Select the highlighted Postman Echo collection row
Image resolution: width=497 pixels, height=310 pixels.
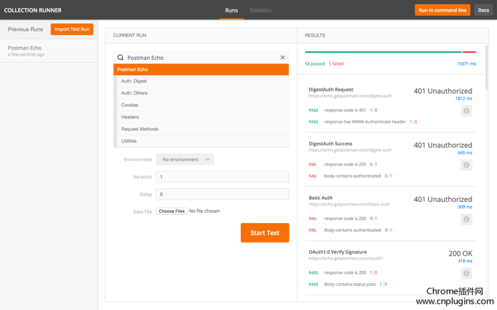201,70
